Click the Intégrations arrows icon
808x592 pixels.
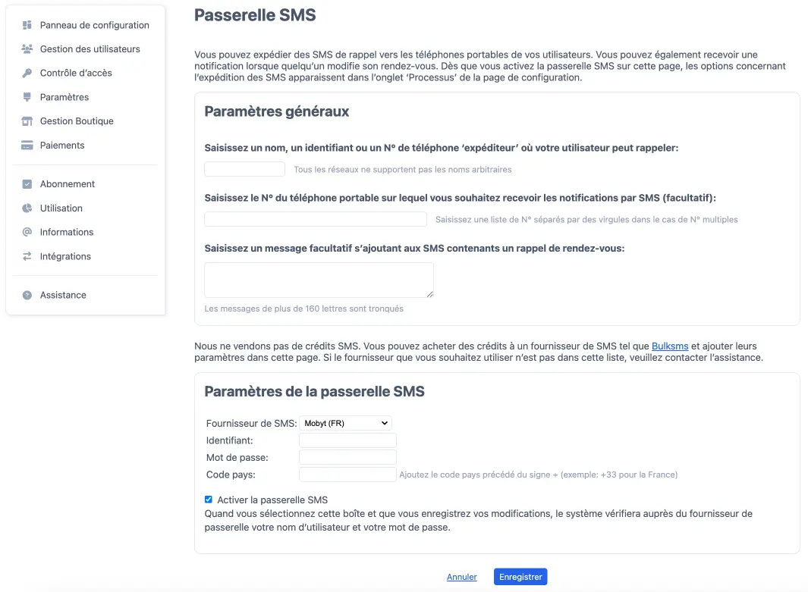27,256
